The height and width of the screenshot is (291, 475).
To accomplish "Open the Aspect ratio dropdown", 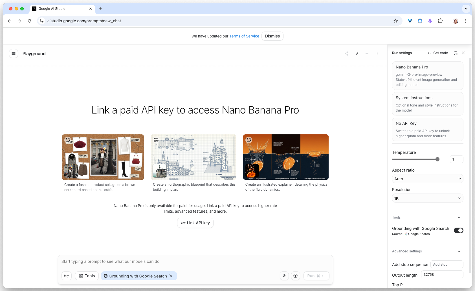I will 428,179.
